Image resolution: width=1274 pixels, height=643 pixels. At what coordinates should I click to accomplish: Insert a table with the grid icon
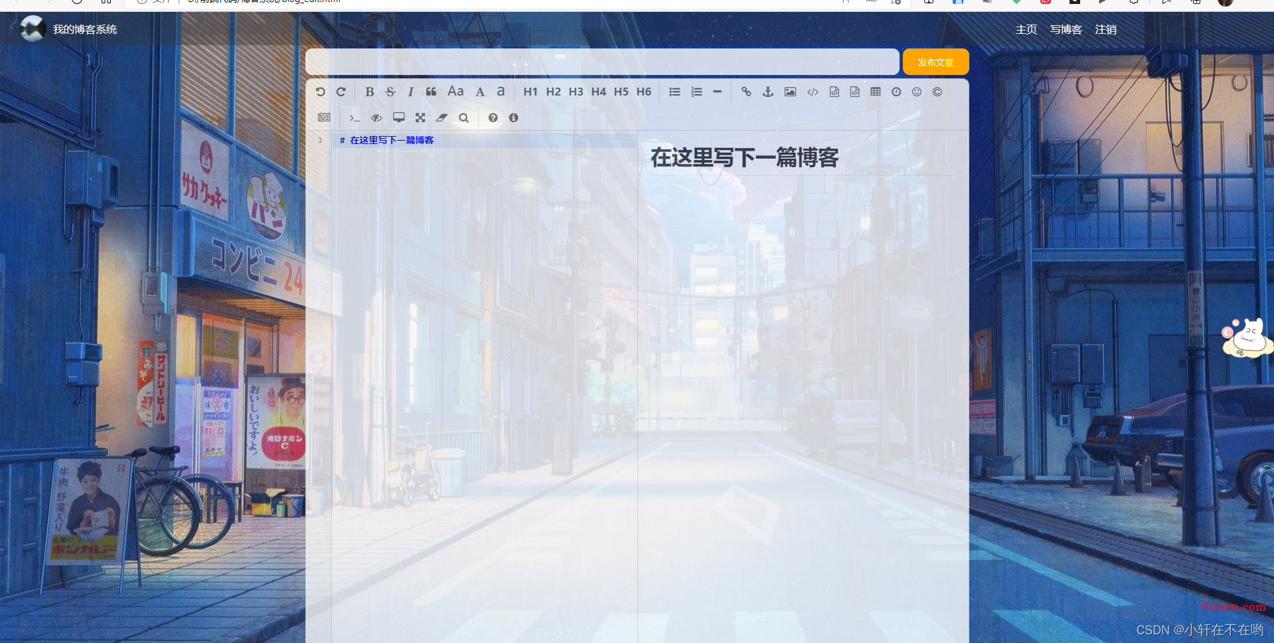[x=876, y=92]
